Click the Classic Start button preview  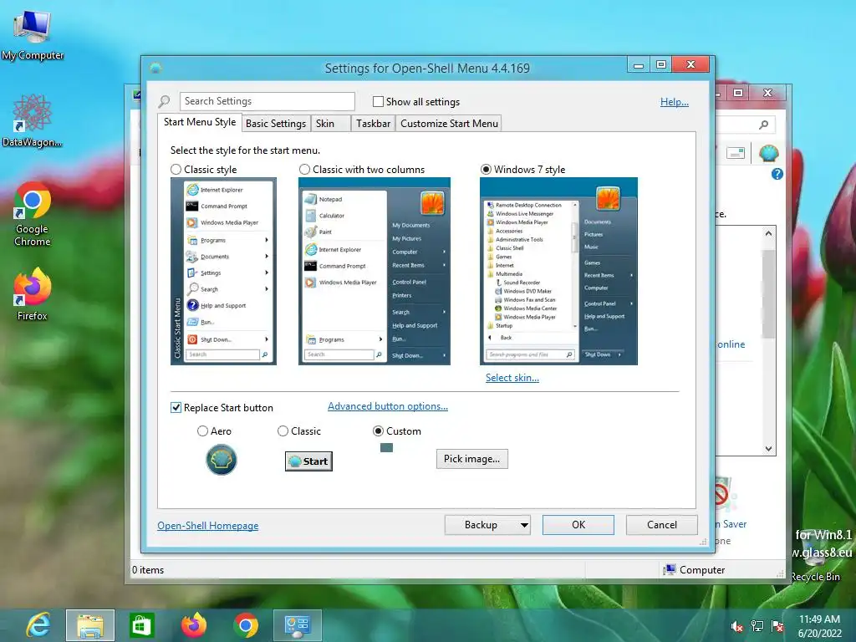click(x=308, y=461)
